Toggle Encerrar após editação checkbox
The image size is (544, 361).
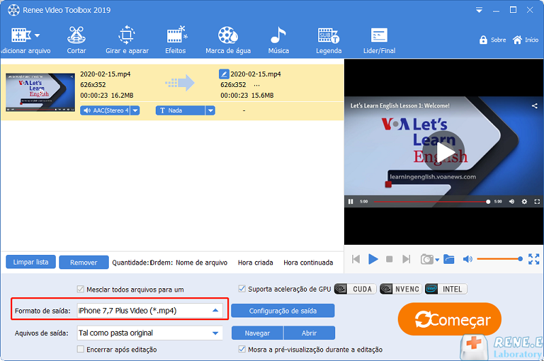point(80,349)
